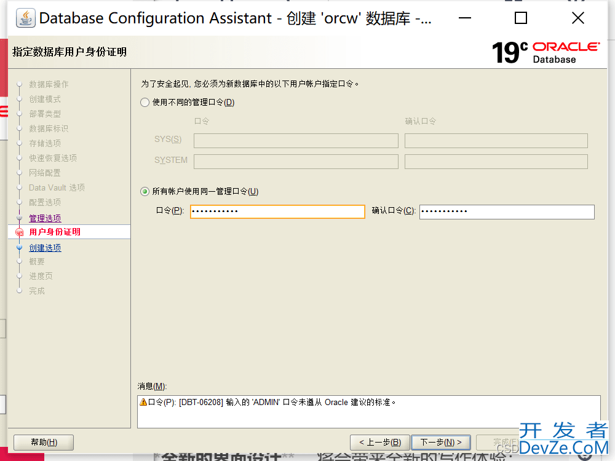Click the 消息(M) label
Image resolution: width=615 pixels, height=461 pixels.
152,386
